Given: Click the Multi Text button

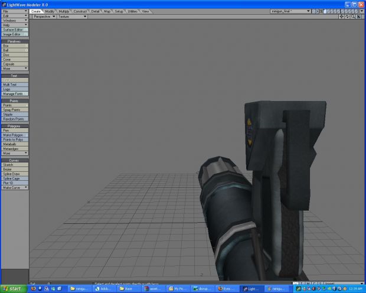Looking at the screenshot, I should (x=15, y=84).
